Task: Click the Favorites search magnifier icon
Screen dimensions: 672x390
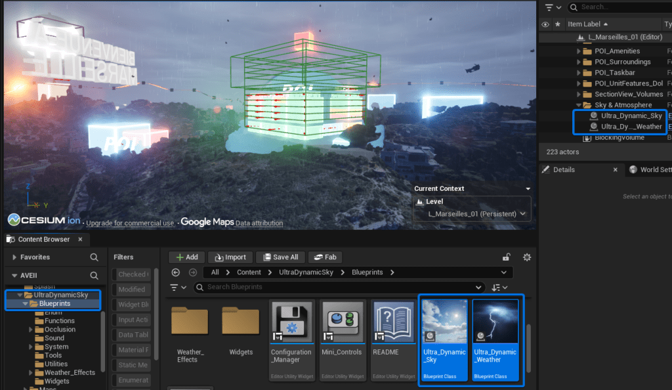Action: tap(94, 257)
